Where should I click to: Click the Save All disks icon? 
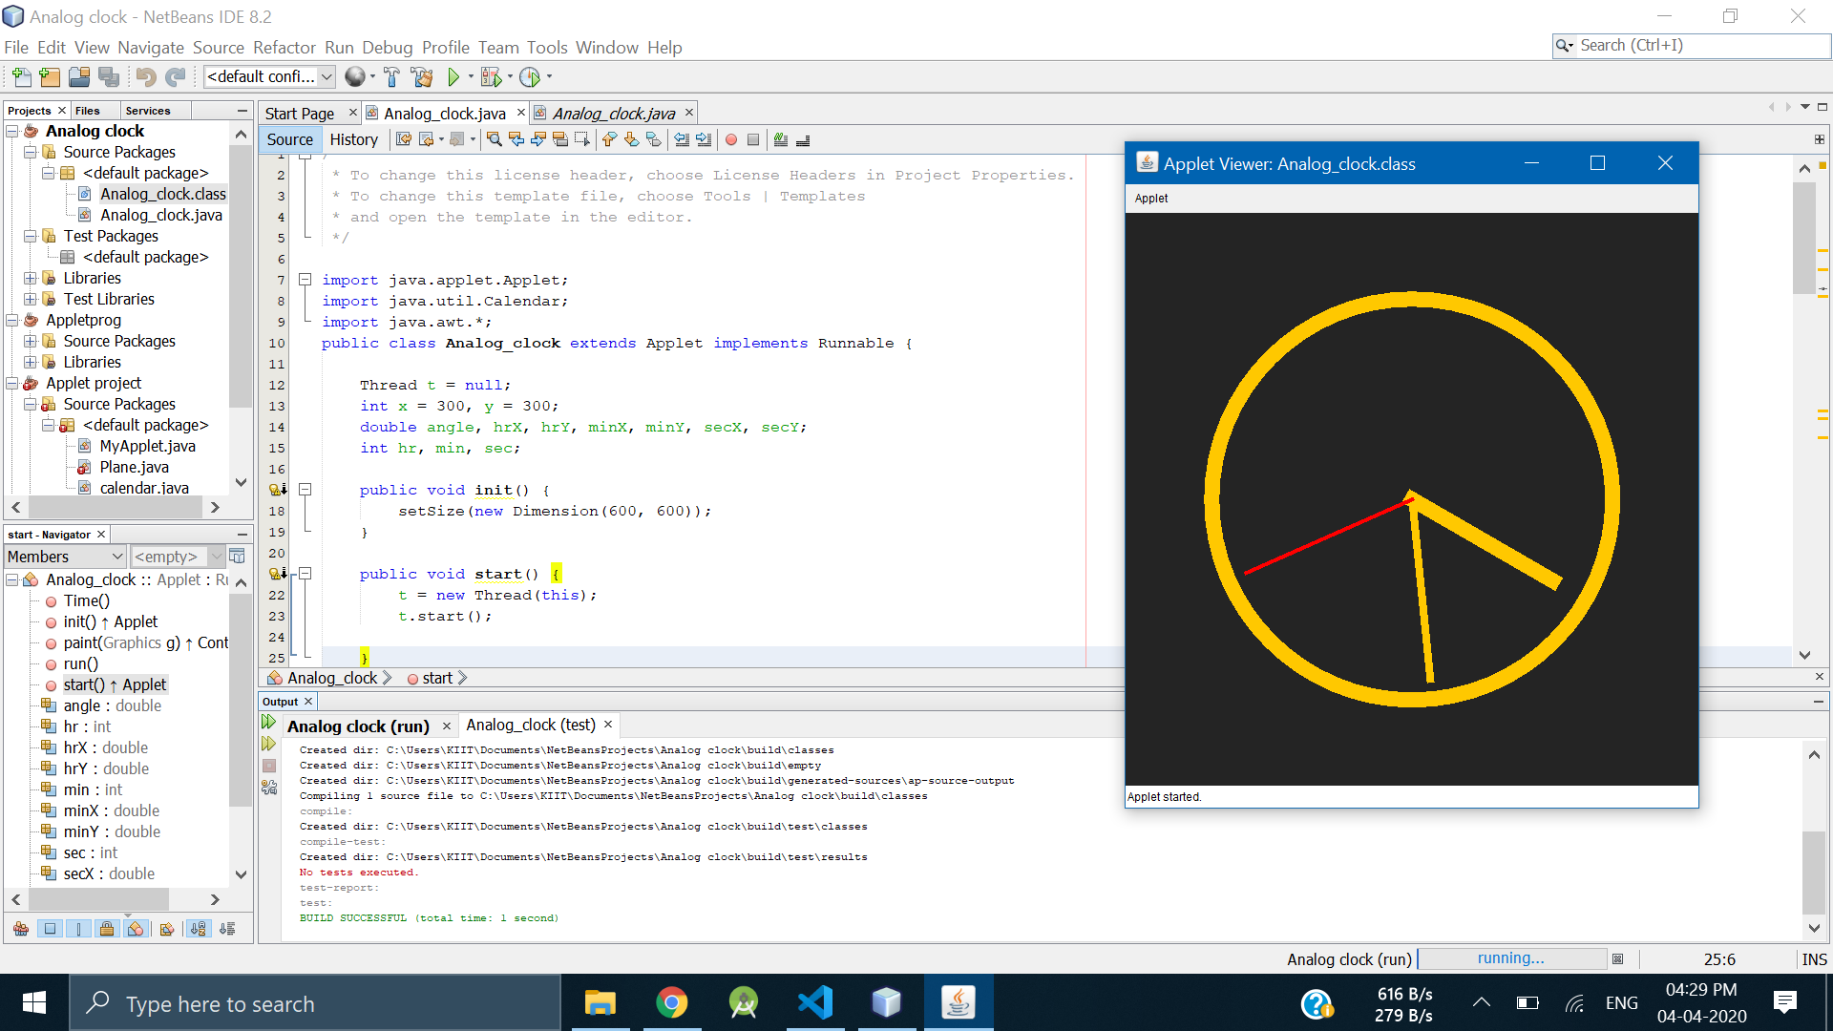[109, 77]
